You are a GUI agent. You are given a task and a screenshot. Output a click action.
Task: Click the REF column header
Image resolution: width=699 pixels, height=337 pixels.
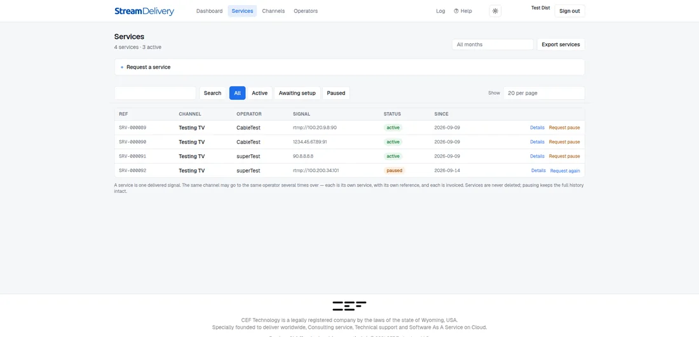click(123, 114)
